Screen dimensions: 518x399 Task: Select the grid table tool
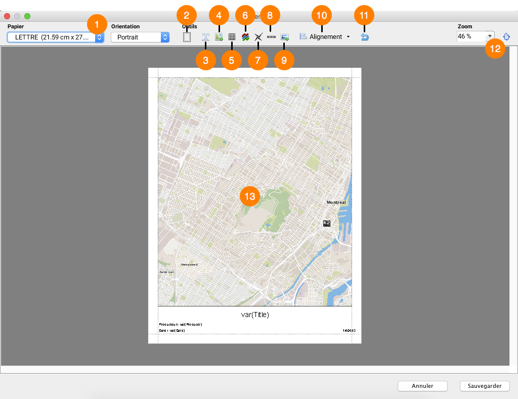coord(232,37)
